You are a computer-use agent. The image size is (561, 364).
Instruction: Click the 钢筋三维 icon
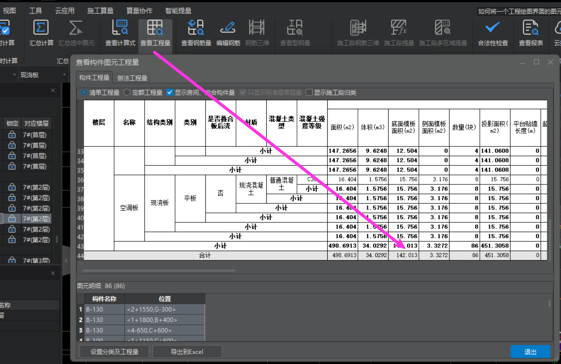pos(257,28)
